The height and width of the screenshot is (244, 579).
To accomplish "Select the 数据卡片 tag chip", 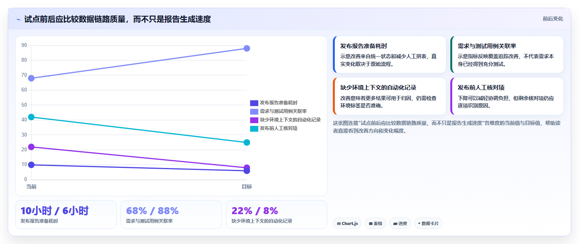I will pyautogui.click(x=428, y=223).
